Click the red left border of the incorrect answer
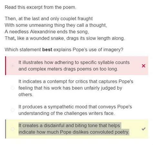 pos(5,66)
